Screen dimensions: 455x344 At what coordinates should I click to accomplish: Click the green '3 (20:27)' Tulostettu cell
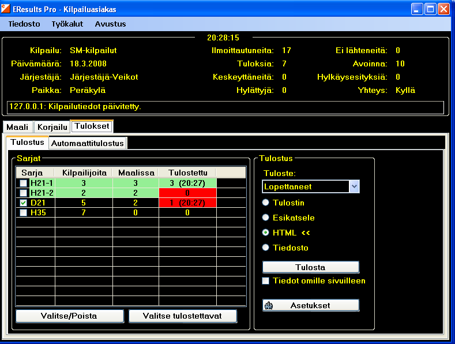point(187,183)
